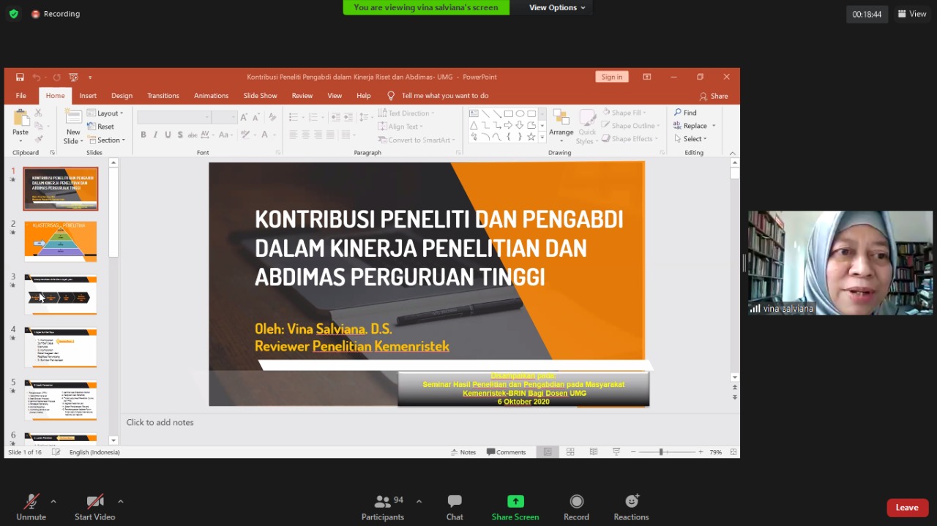Expand the arrow beside Participants
Screen dimensions: 937x526
pos(419,501)
